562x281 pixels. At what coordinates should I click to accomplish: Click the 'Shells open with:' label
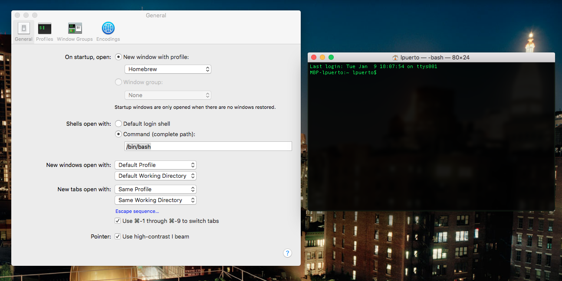click(89, 124)
